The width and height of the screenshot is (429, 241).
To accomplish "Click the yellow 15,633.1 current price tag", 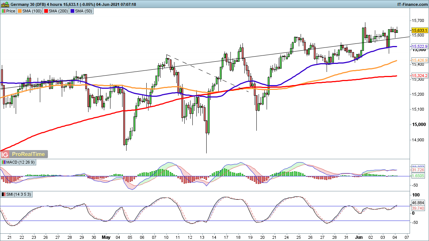I will point(420,30).
